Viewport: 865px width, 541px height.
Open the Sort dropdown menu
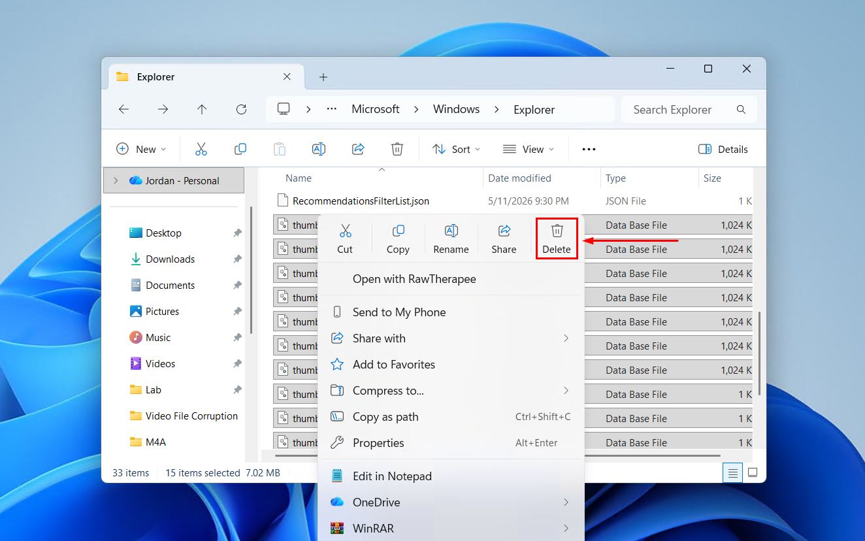[x=456, y=149]
